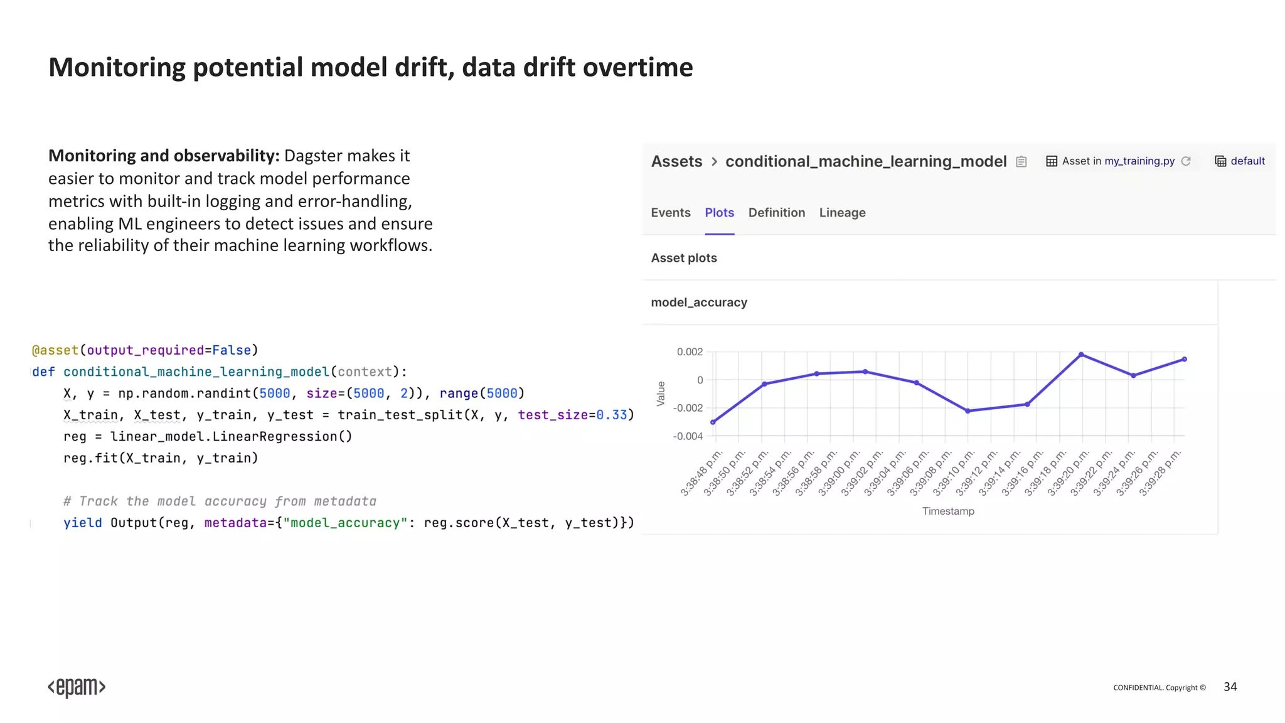Click the 'Value' y-axis label

pyautogui.click(x=661, y=394)
